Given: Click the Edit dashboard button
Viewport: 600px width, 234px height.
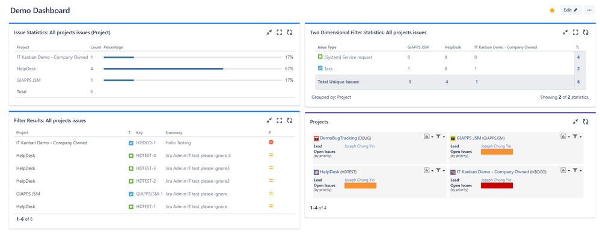Looking at the screenshot, I should click(x=571, y=10).
